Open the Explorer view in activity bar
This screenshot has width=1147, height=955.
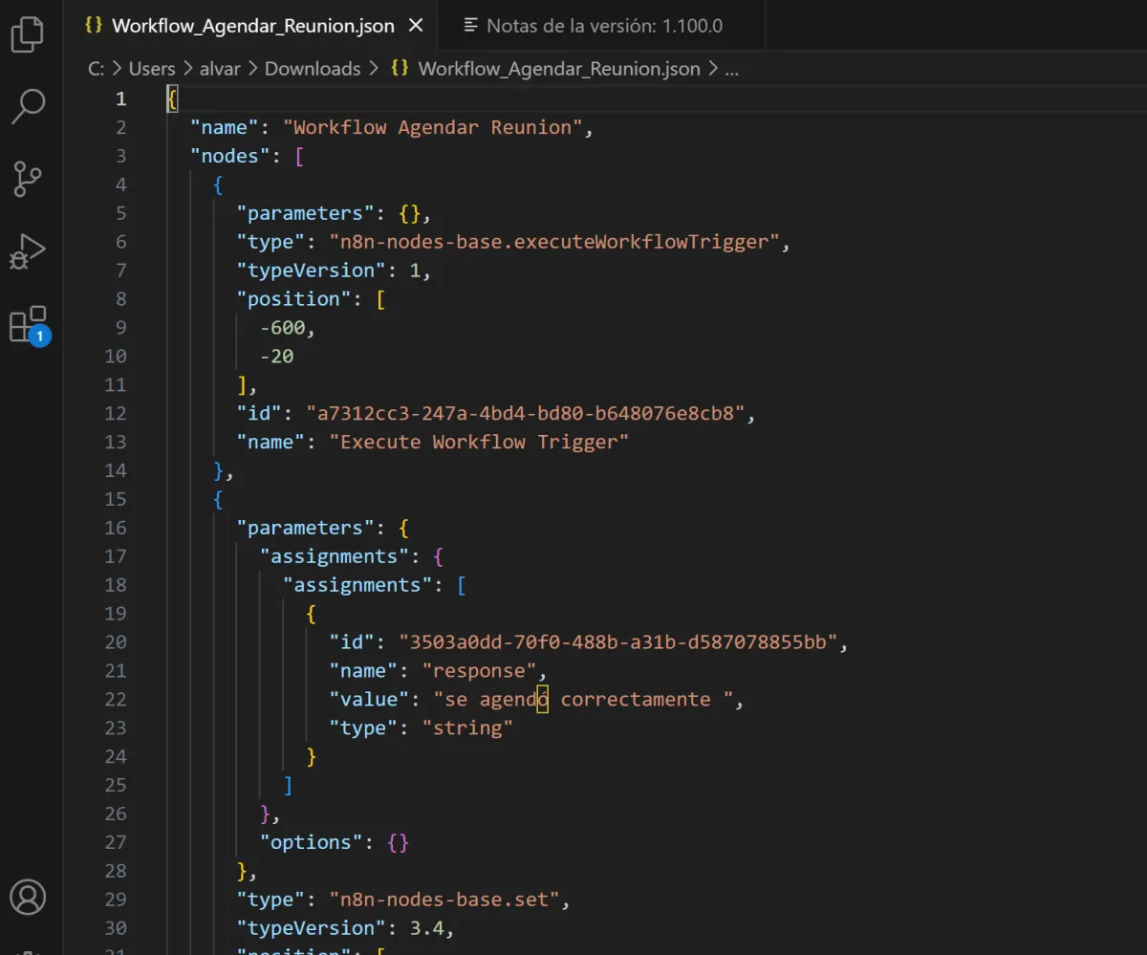click(28, 33)
